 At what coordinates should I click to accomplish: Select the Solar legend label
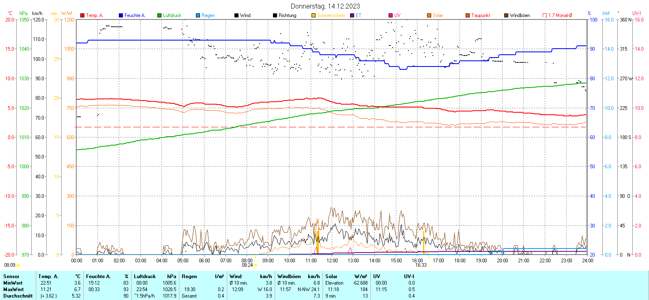click(438, 15)
